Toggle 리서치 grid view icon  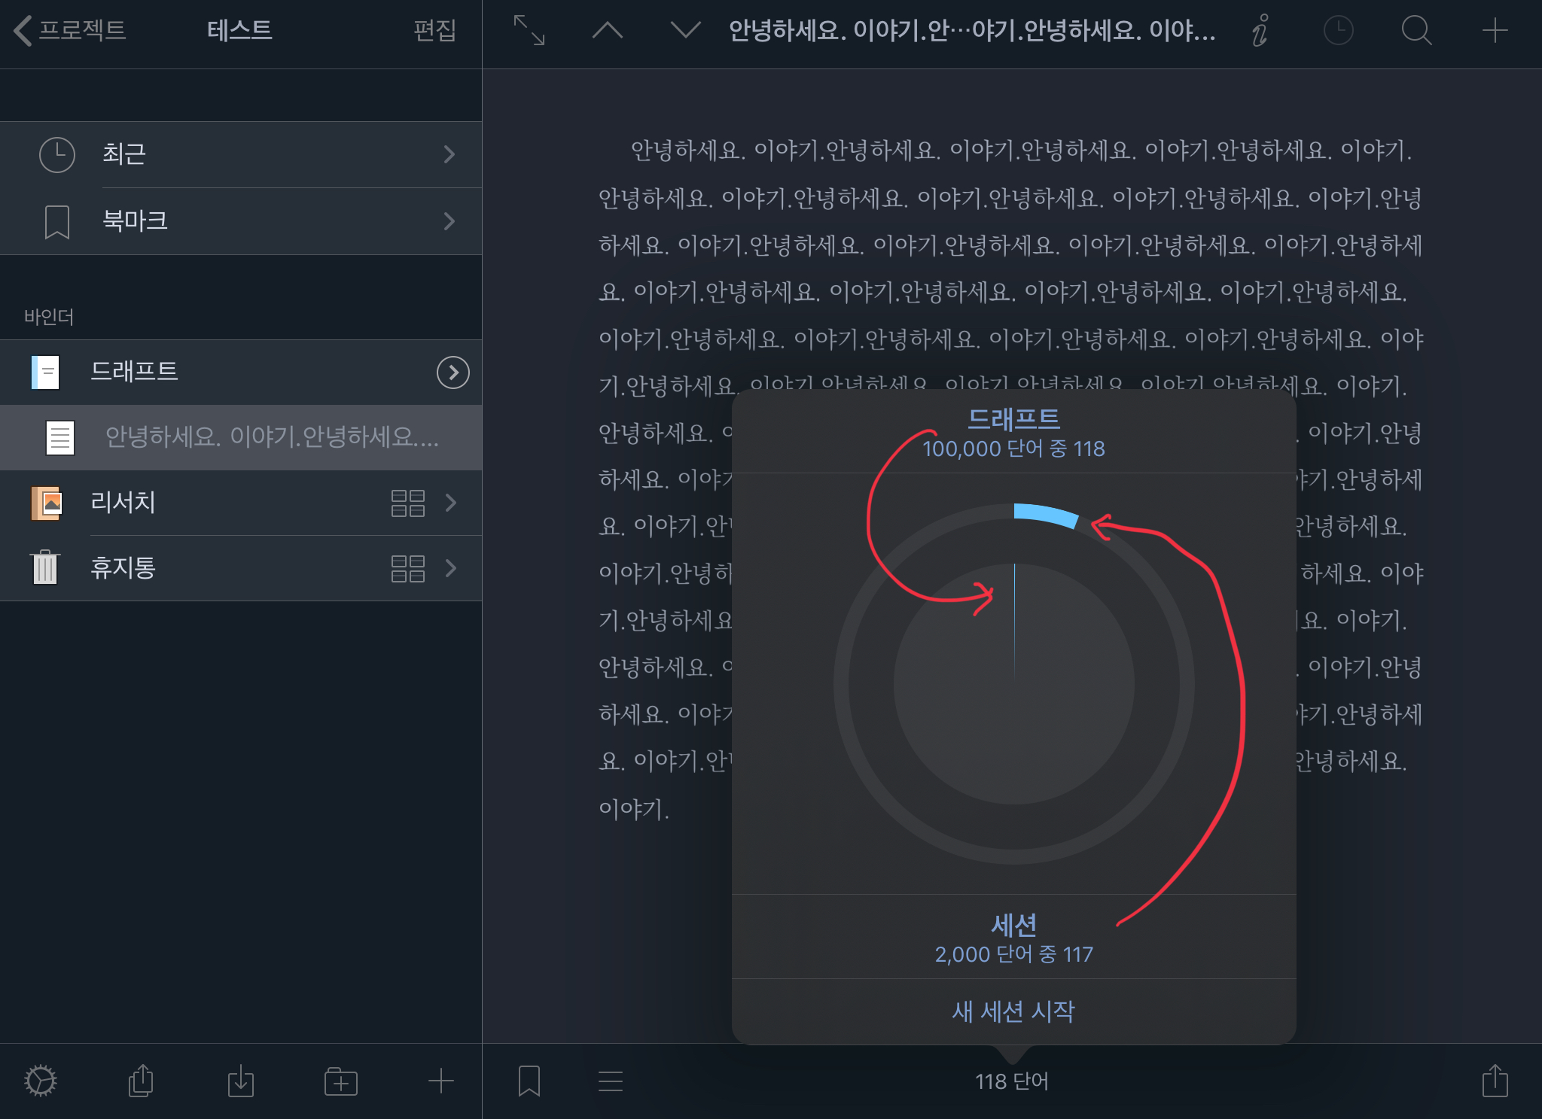(408, 503)
